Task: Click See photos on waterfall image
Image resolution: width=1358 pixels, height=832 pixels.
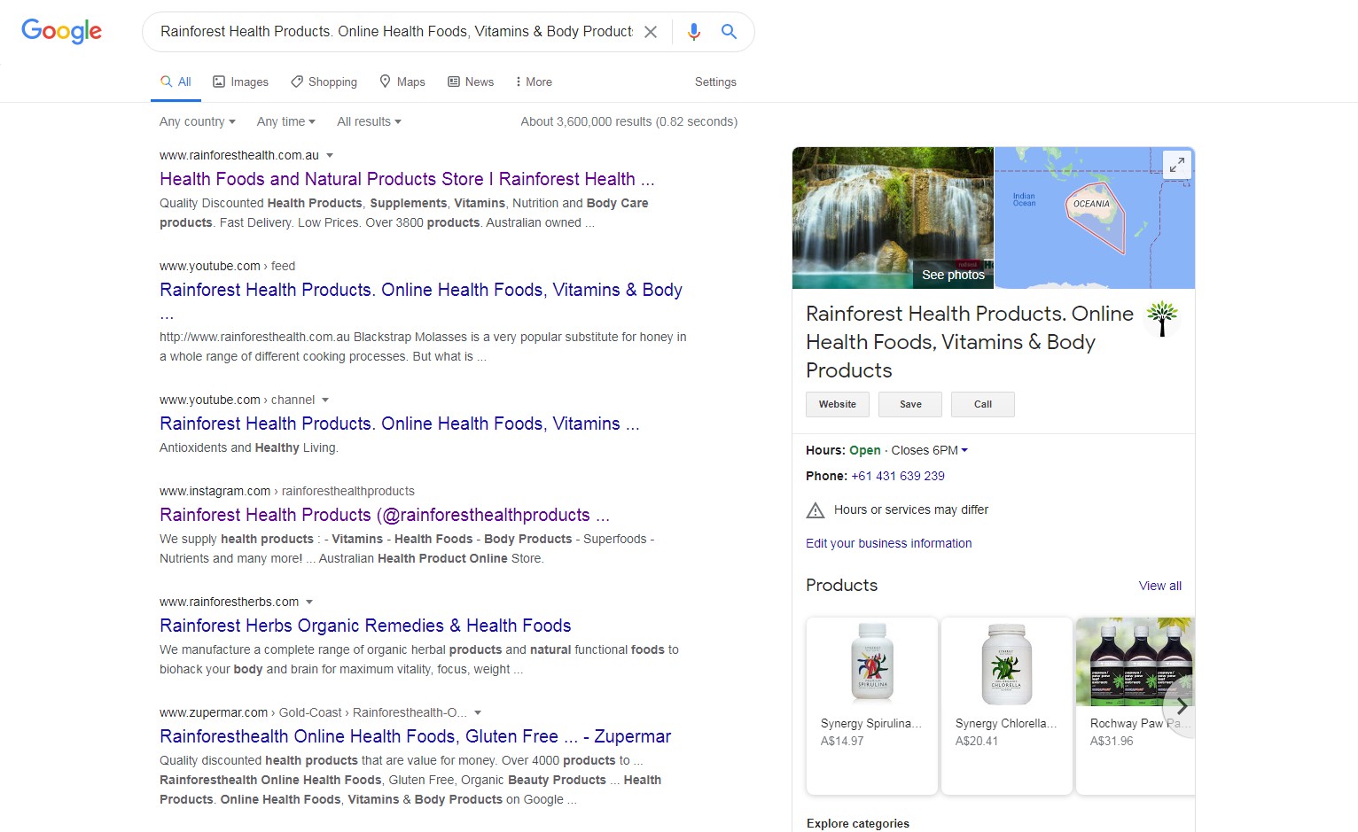Action: [x=953, y=275]
